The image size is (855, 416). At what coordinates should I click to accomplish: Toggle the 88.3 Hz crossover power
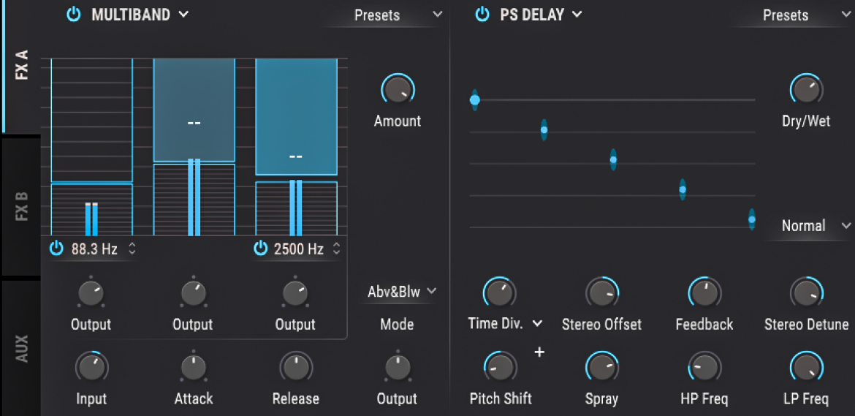tap(57, 249)
